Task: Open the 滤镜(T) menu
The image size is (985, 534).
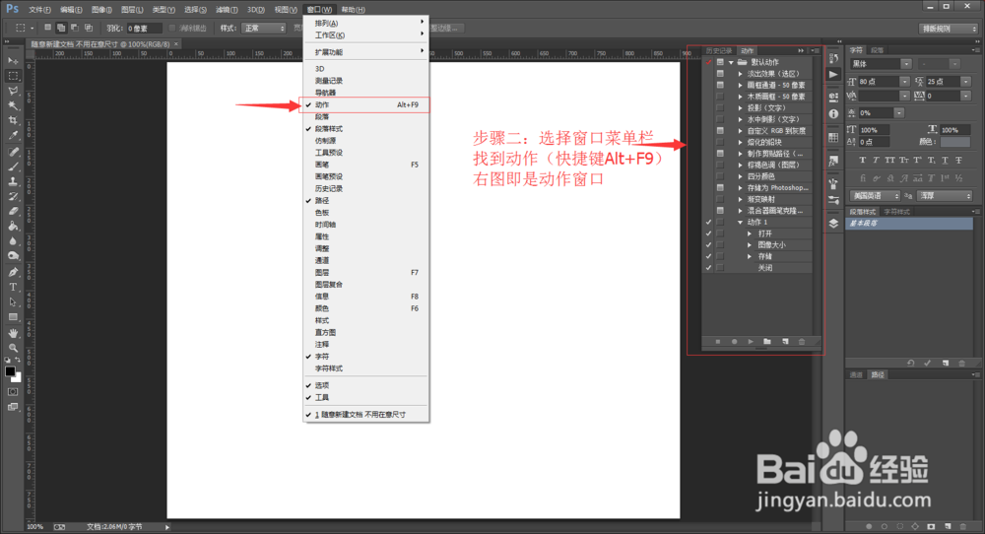Action: [227, 10]
